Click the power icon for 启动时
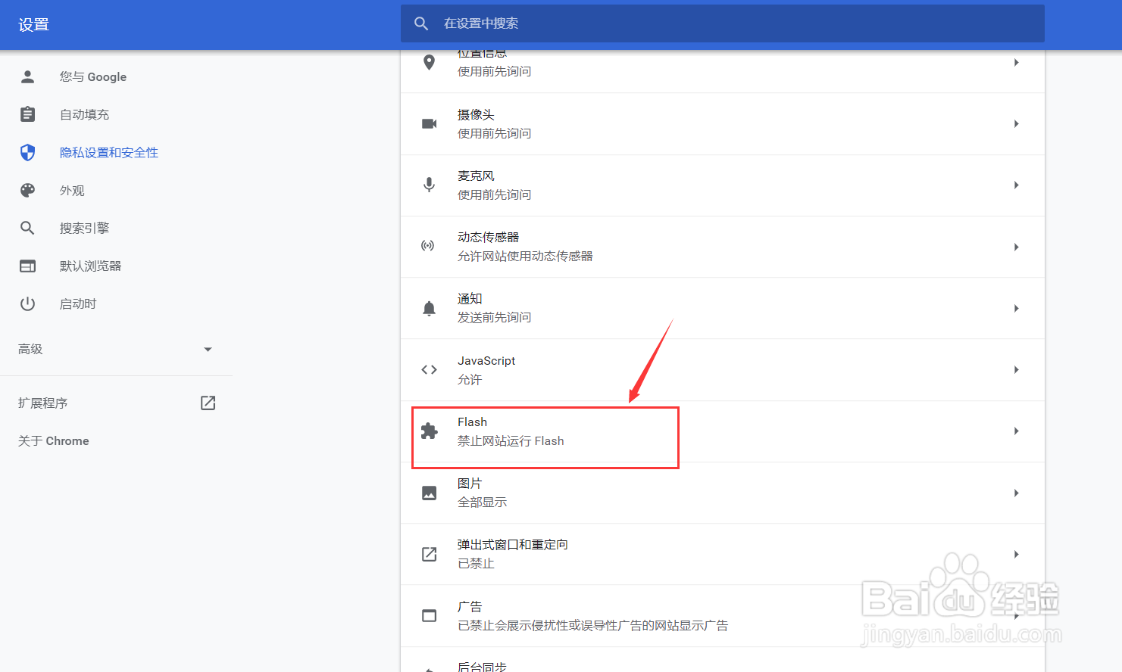Screen dimensions: 1122x672 click(x=28, y=303)
